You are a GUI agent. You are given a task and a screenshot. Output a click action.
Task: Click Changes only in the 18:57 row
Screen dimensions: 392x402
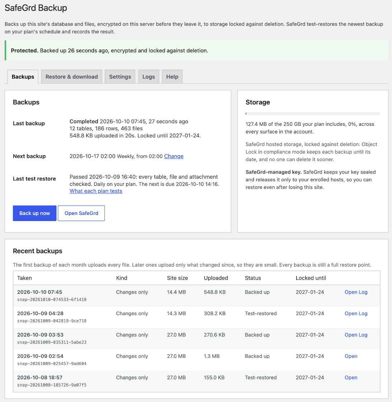tap(132, 377)
